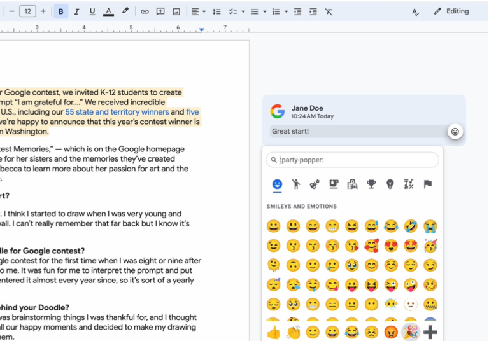Expand the bulleted list options arrow
489x341 pixels.
pyautogui.click(x=265, y=12)
